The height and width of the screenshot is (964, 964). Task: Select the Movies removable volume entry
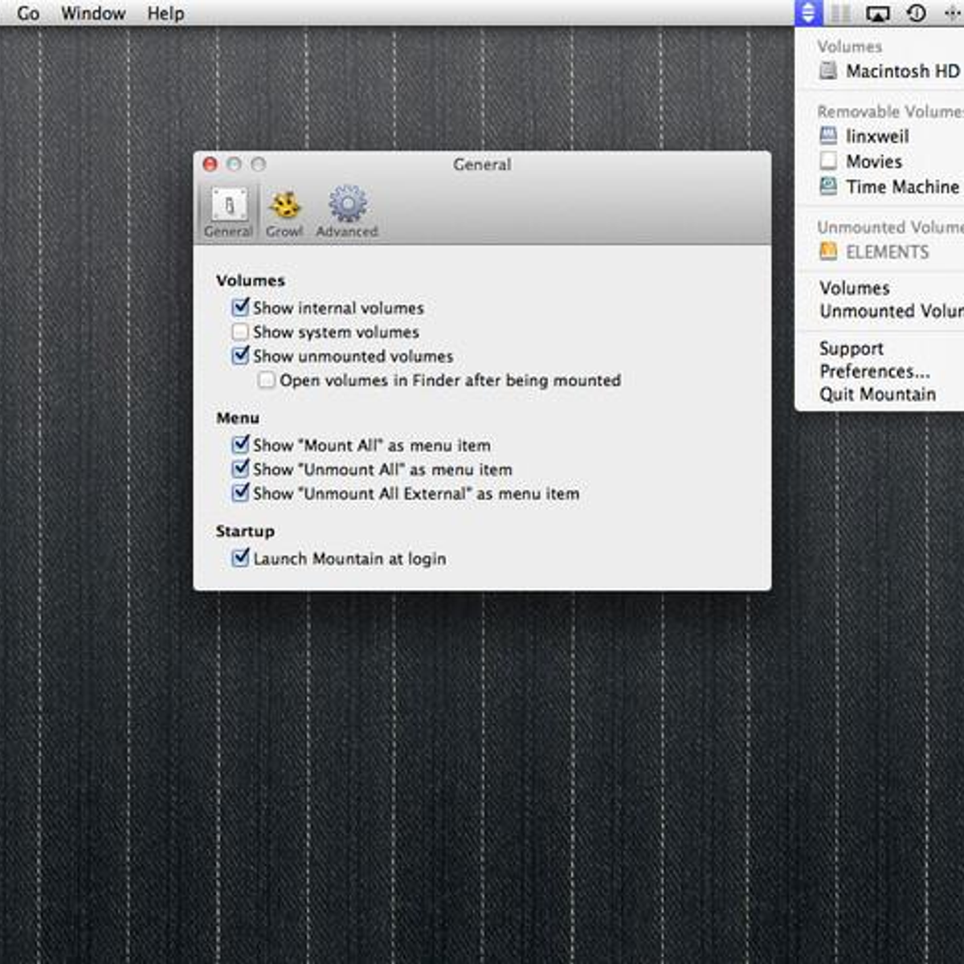[x=872, y=161]
